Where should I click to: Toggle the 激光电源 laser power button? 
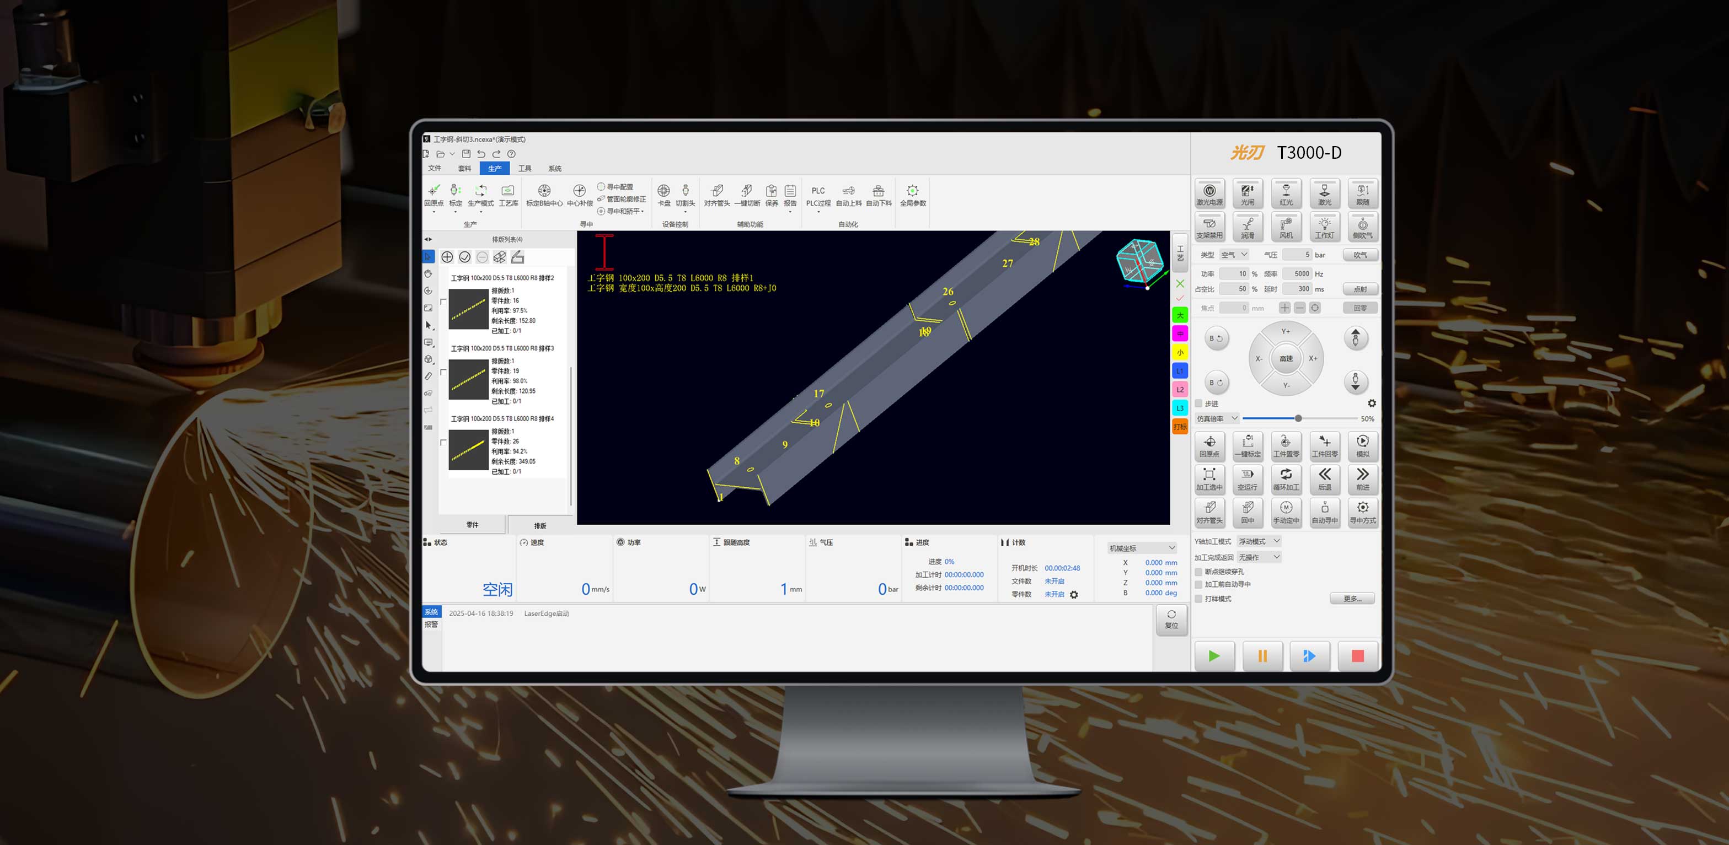click(x=1209, y=193)
